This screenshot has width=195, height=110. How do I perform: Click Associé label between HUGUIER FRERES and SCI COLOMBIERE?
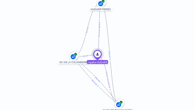(87, 30)
